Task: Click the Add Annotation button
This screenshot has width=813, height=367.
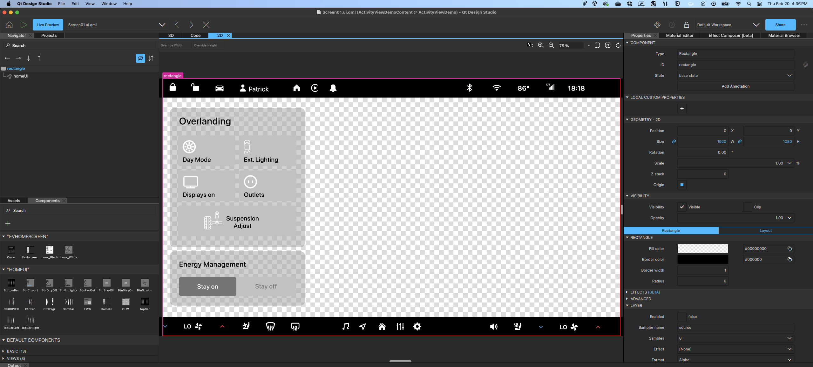Action: [735, 86]
